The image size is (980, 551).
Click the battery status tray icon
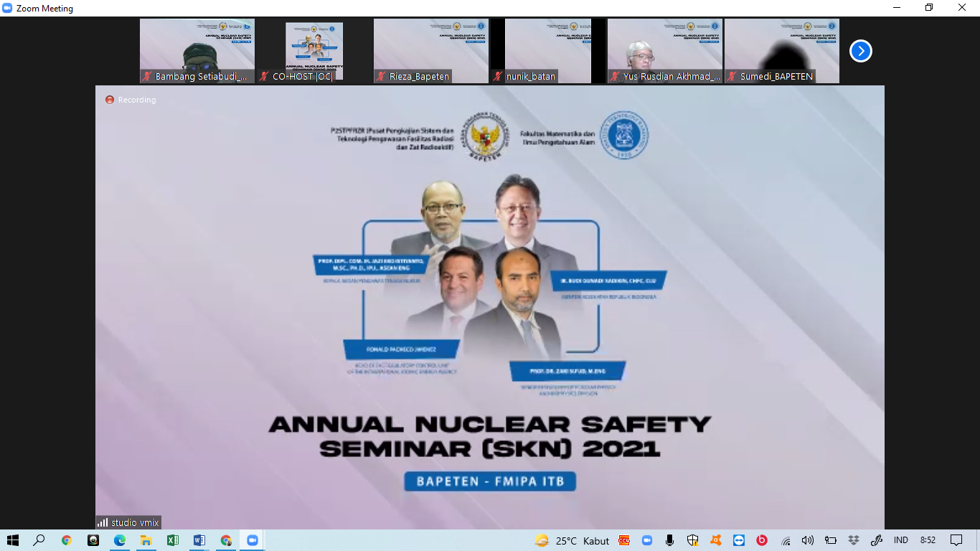click(x=831, y=540)
